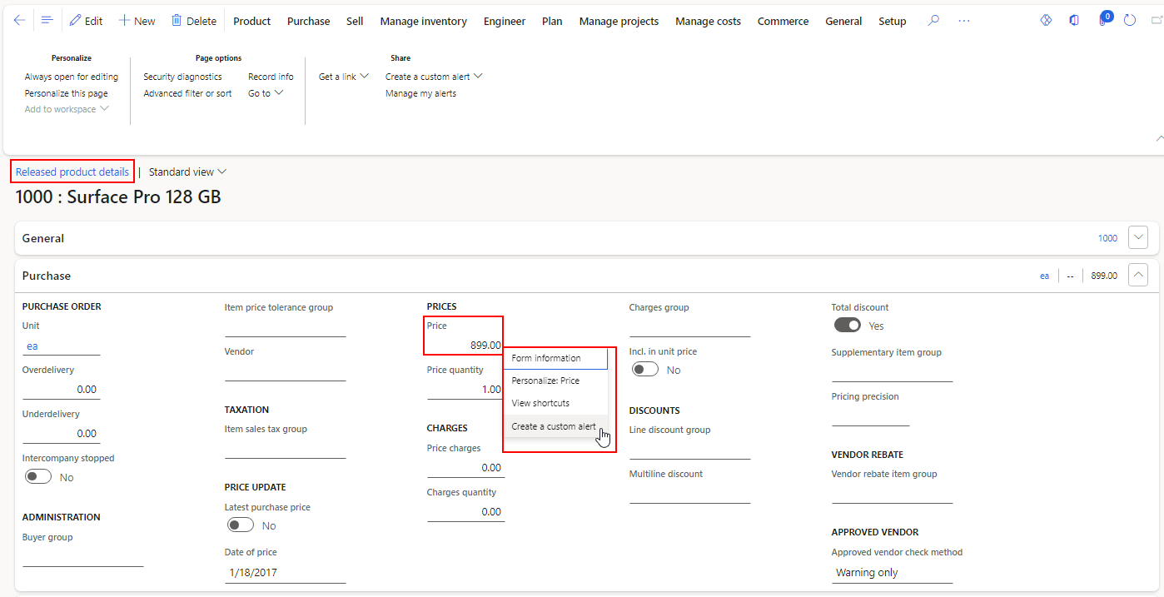This screenshot has height=597, width=1164.
Task: Click Record info
Action: point(271,77)
